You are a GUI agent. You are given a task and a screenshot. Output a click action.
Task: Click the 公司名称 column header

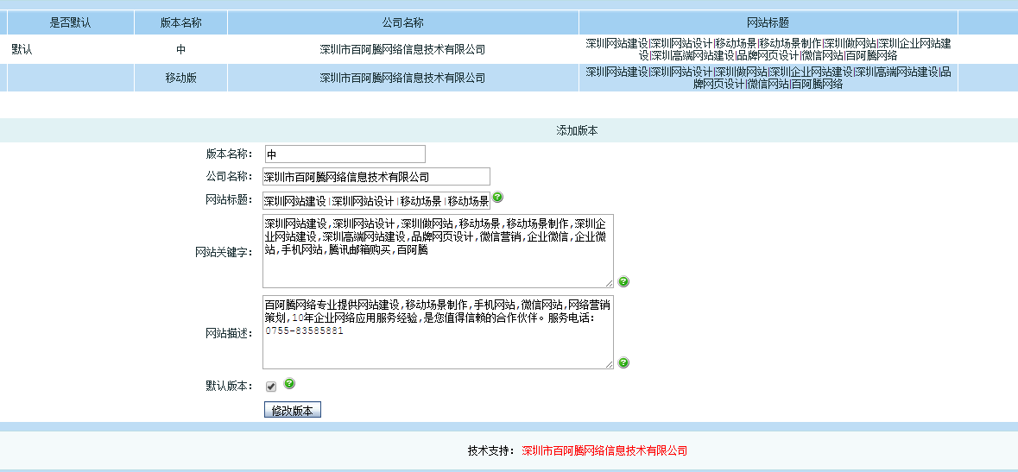click(x=402, y=22)
